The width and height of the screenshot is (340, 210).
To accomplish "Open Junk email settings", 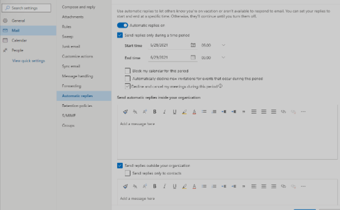I will [84, 46].
